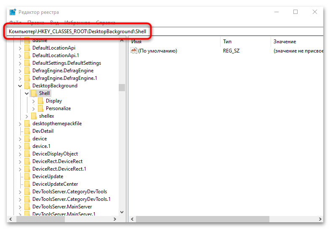Click the Registry Editor app icon in title bar
Image resolution: width=330 pixels, height=229 pixels.
(13, 12)
